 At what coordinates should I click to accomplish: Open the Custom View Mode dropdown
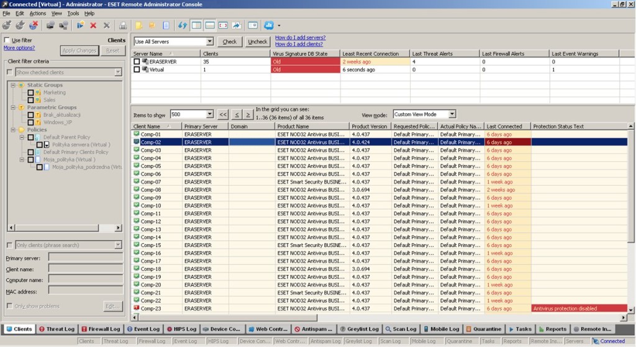(452, 114)
